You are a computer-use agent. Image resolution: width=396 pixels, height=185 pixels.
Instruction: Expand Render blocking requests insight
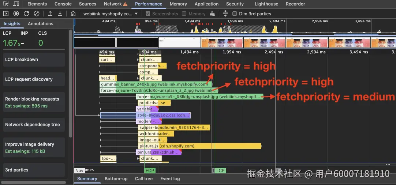tap(34, 102)
